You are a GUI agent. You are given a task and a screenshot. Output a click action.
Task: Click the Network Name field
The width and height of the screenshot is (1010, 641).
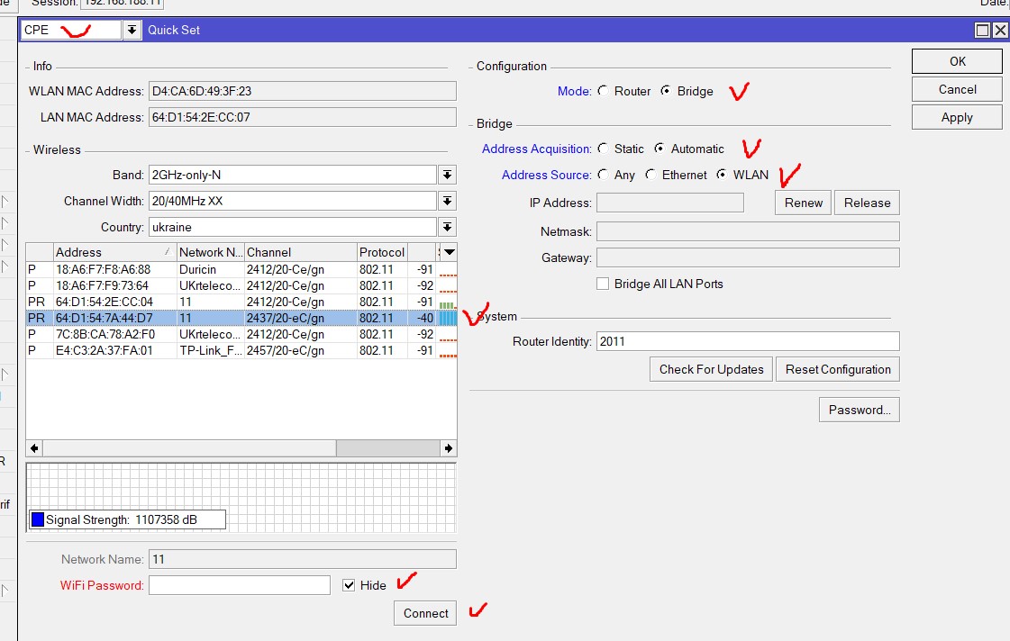click(x=303, y=559)
